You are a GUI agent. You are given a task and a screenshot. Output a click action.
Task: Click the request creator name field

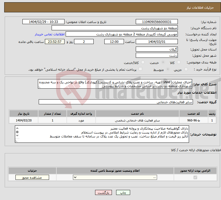coord(122,34)
